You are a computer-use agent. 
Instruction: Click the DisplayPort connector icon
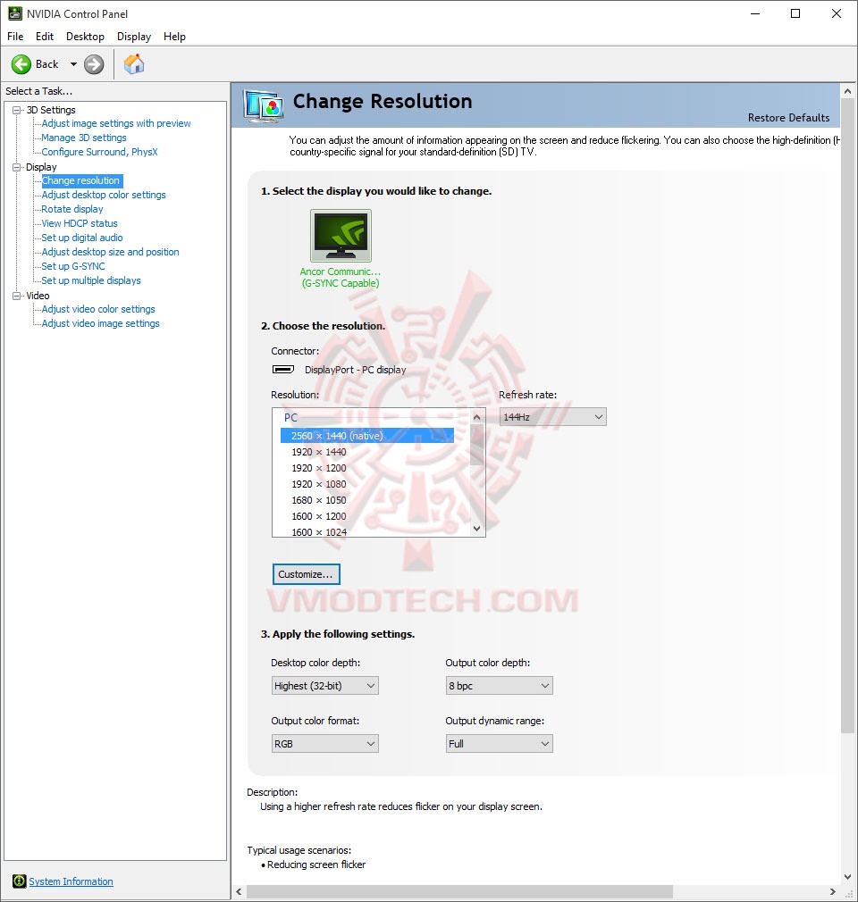coord(282,370)
